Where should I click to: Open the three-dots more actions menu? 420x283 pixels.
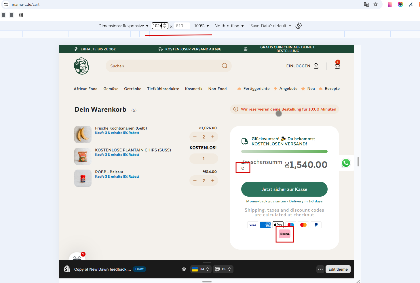pos(320,269)
